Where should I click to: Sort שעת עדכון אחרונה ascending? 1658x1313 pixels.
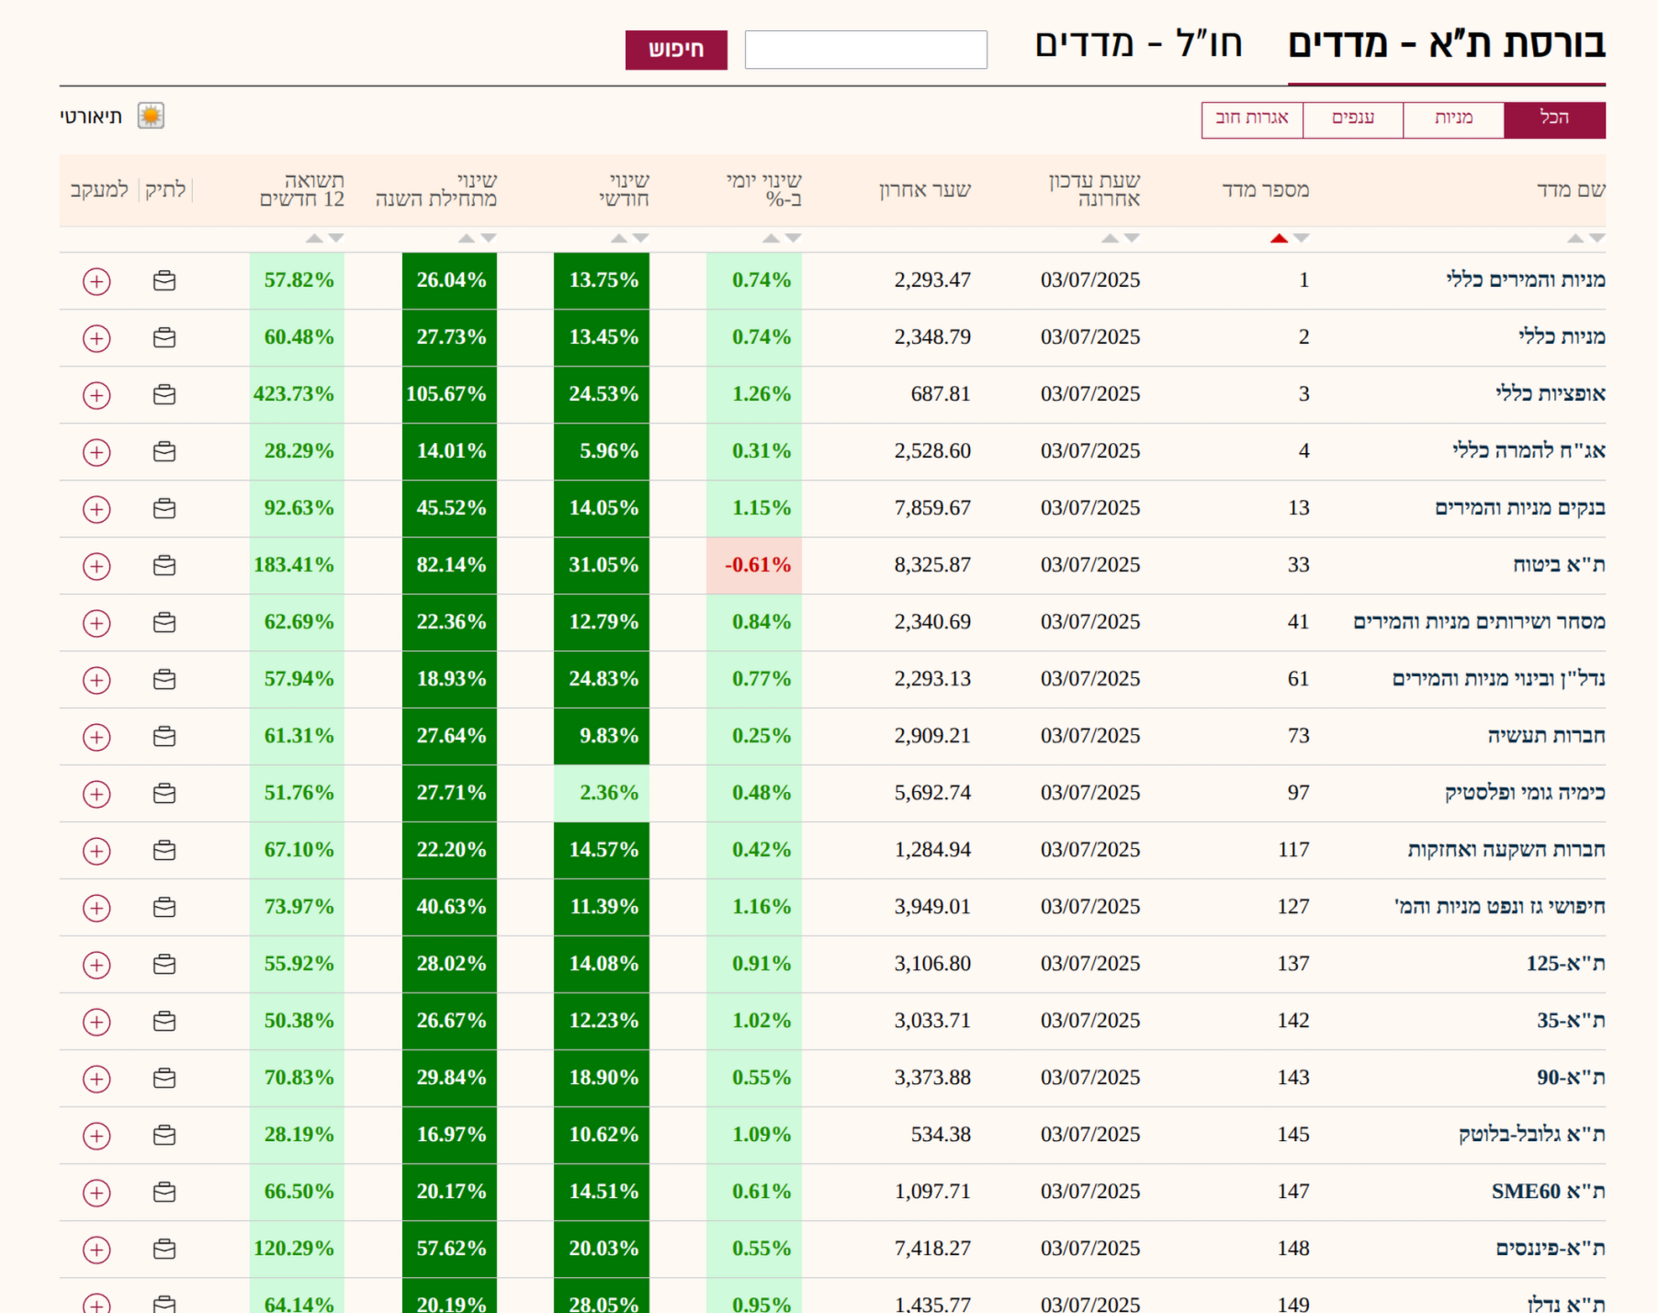[x=1110, y=238]
